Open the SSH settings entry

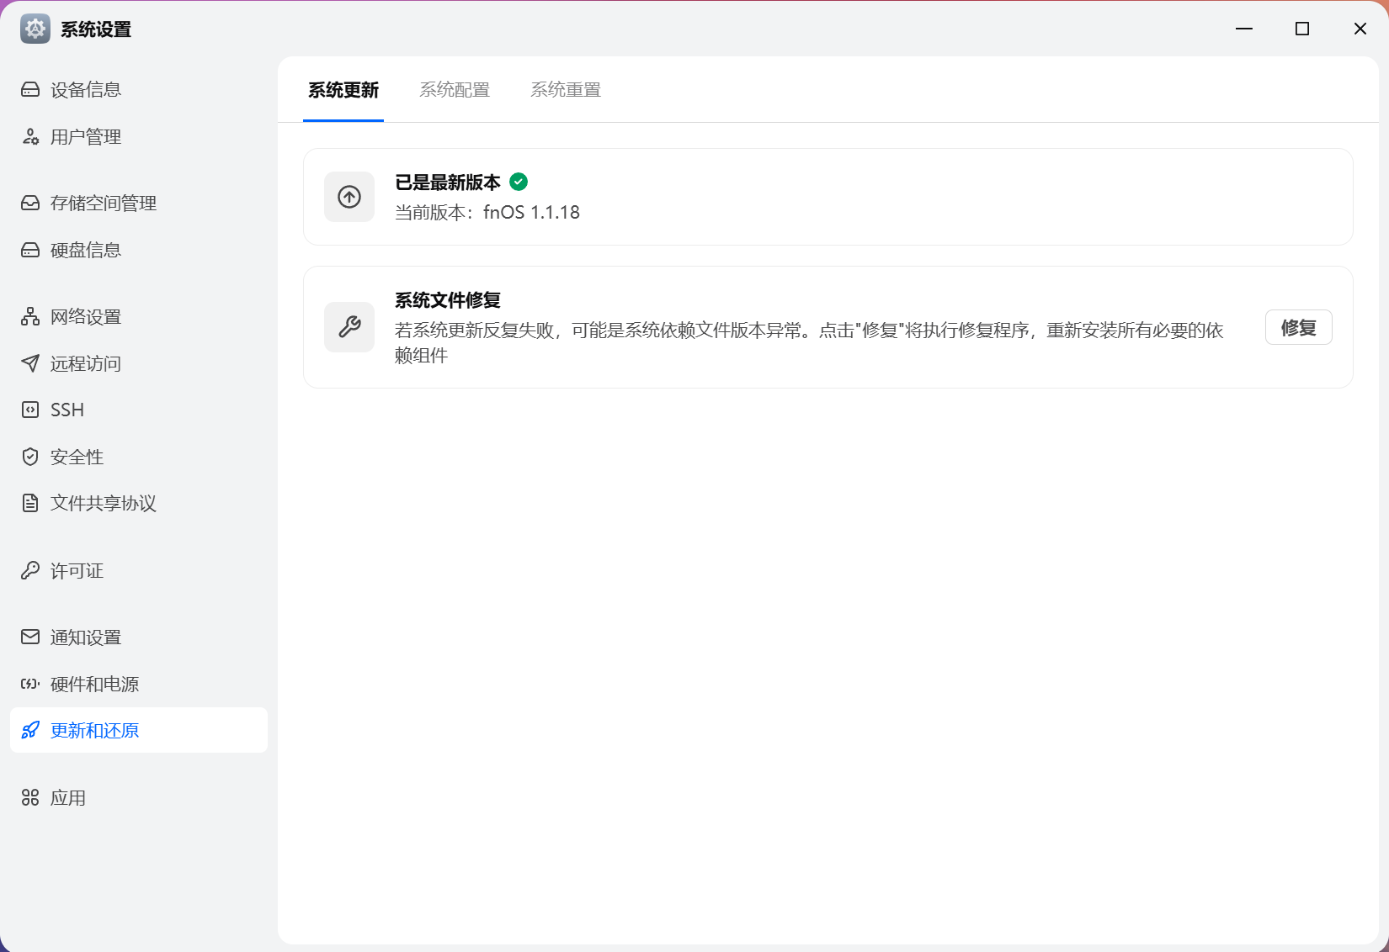point(139,410)
